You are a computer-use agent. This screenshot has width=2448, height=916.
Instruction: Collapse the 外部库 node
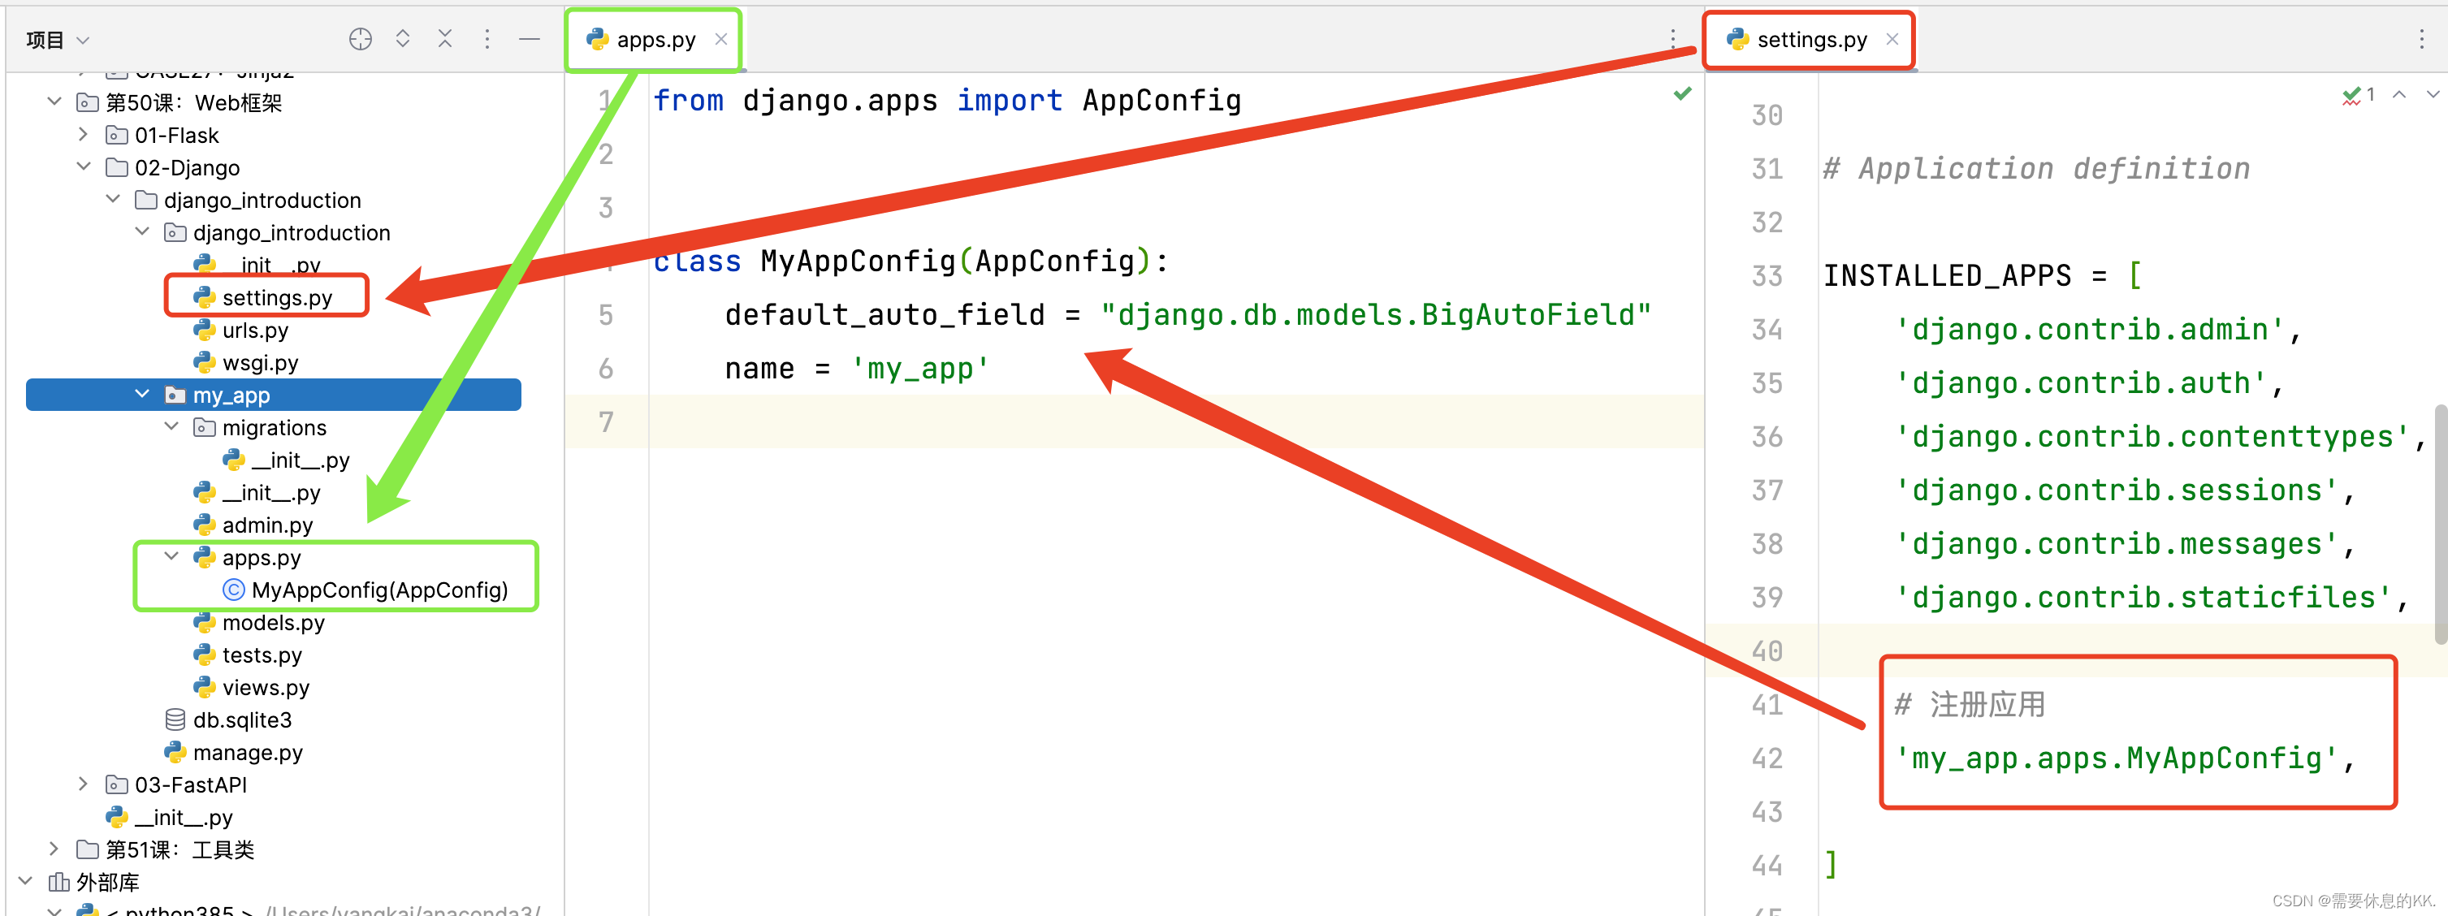click(26, 881)
